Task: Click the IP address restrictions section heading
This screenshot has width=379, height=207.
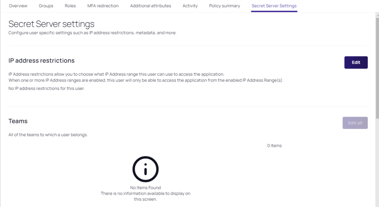Action: tap(41, 60)
